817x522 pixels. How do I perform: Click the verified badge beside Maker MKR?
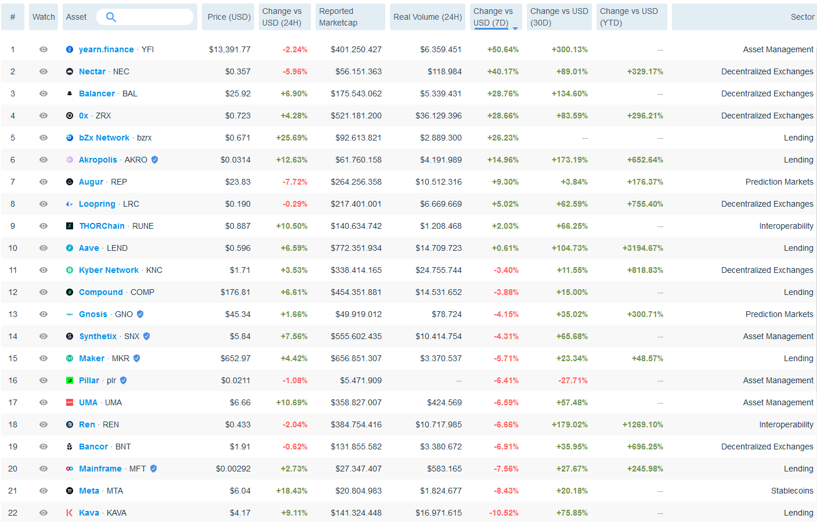pos(137,358)
